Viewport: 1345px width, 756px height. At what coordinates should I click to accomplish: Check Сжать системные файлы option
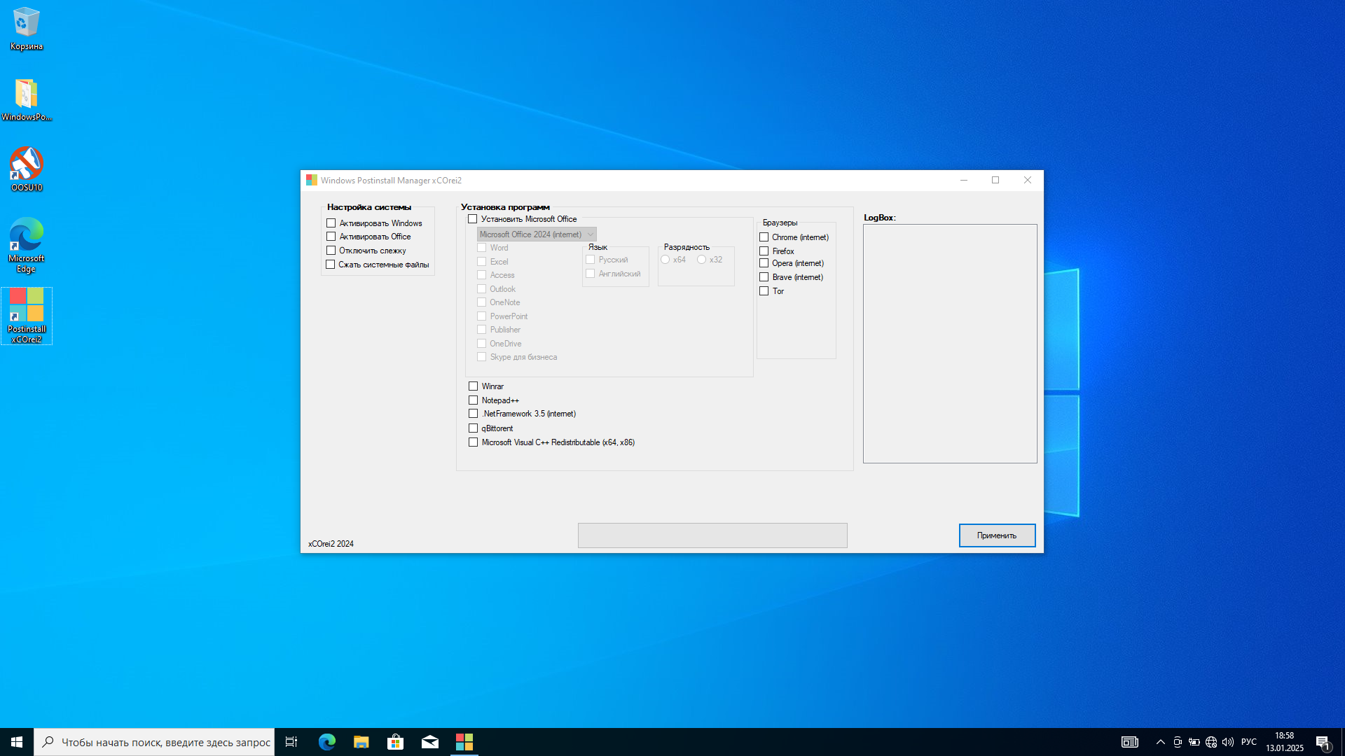pos(331,265)
